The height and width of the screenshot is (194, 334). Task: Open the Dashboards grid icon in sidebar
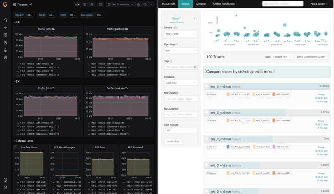click(x=5, y=35)
